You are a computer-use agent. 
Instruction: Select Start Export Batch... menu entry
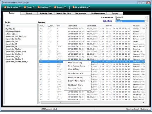coord(76,85)
